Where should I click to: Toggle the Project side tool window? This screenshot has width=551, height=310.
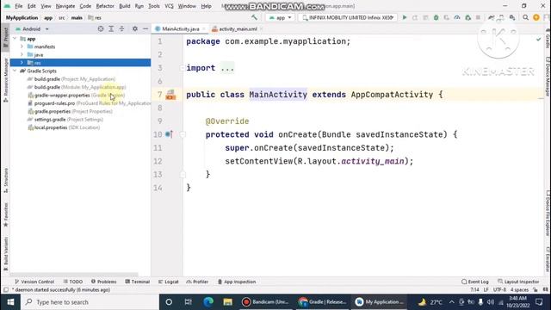6,38
